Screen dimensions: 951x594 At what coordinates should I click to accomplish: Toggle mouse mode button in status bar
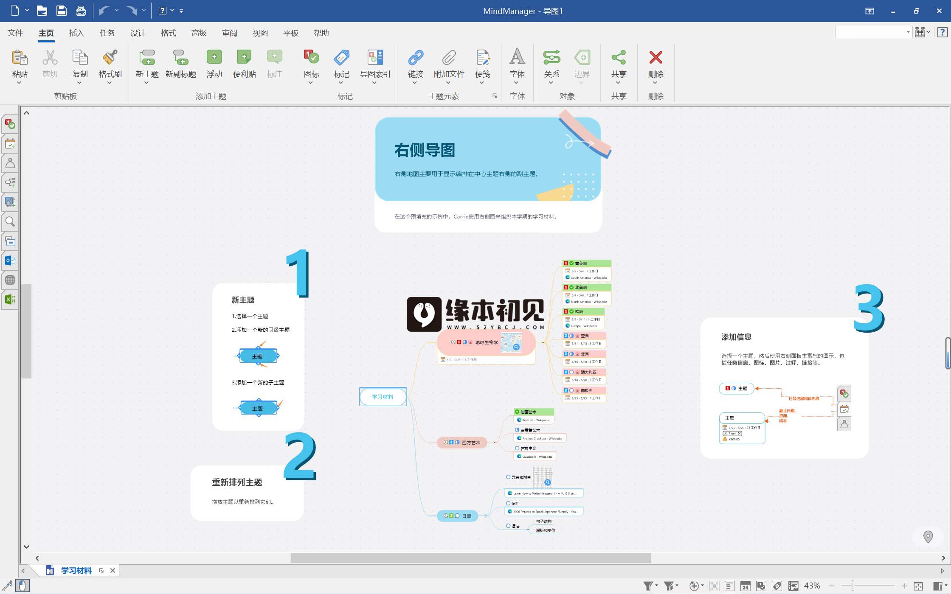pos(23,586)
